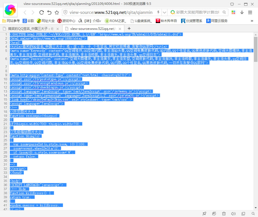Reload the page with refresh button
Image resolution: width=258 pixels, height=217 pixels.
[42, 12]
